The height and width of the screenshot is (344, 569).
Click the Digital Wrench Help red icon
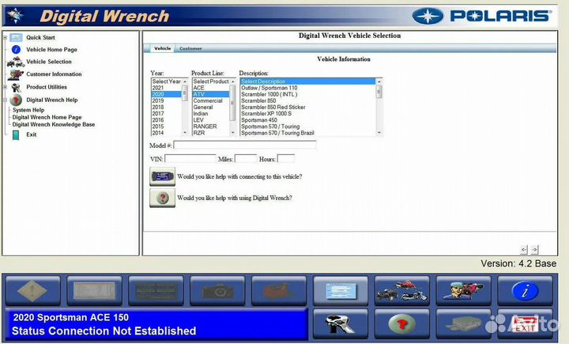[16, 100]
